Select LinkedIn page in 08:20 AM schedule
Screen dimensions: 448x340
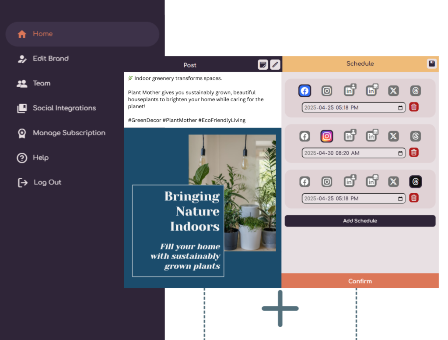(372, 136)
